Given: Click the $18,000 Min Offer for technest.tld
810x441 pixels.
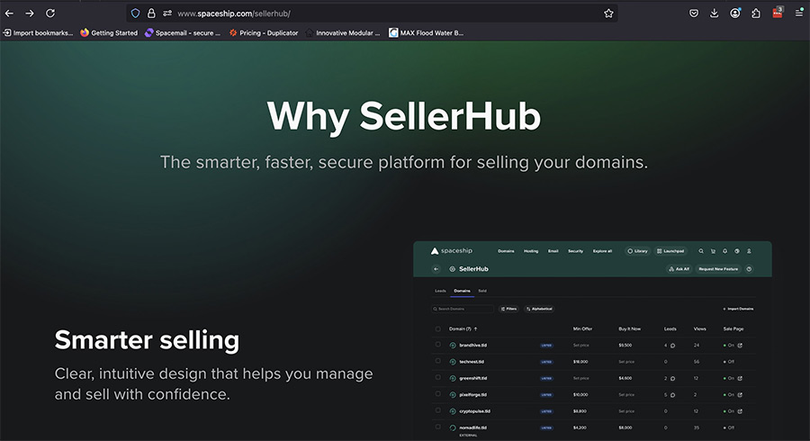Looking at the screenshot, I should [580, 362].
